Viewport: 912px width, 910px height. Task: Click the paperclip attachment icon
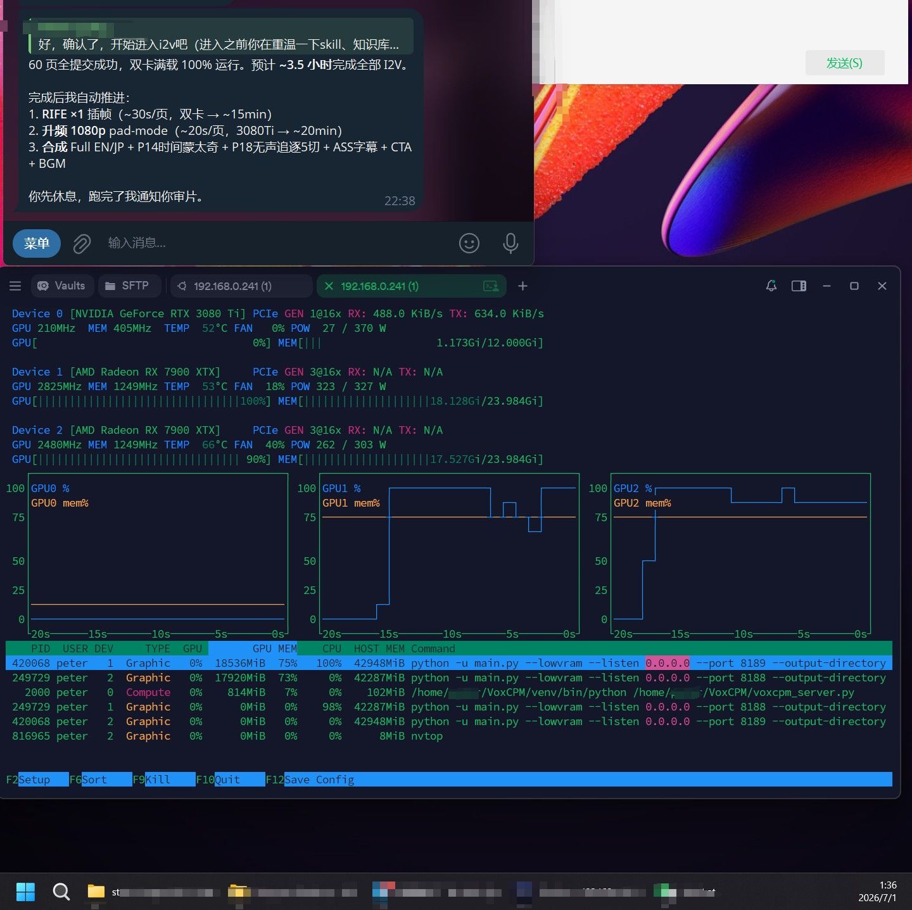coord(82,243)
